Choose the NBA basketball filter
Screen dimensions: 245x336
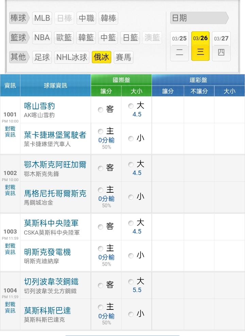click(x=42, y=37)
